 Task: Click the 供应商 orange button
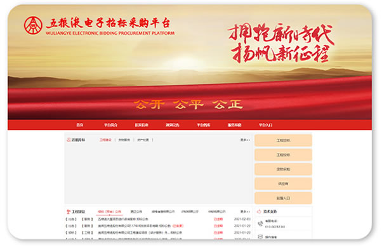283,183
